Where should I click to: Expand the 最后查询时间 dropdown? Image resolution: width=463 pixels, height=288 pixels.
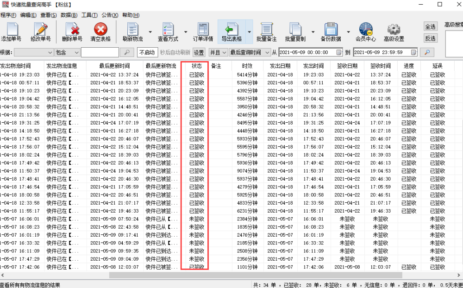pos(250,52)
